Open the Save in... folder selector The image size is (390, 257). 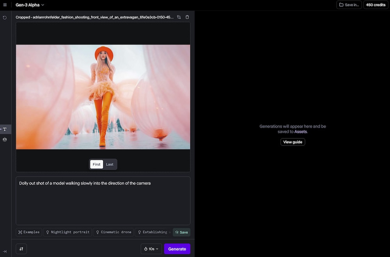[x=349, y=5]
